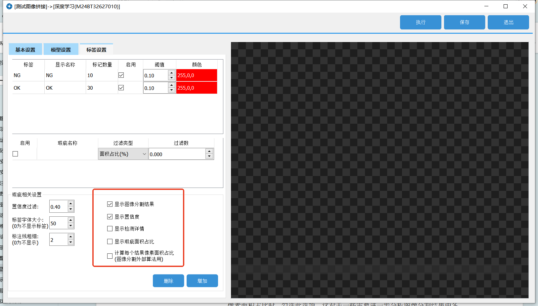Increase confidence filter value using up arrow
538x306 pixels.
tap(70, 204)
